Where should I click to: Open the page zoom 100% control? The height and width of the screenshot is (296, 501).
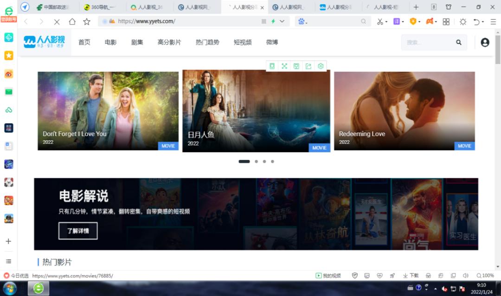coord(485,276)
